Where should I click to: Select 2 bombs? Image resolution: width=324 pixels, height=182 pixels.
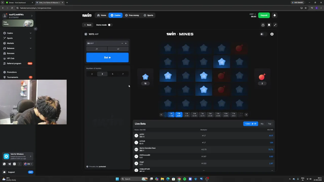(x=92, y=74)
